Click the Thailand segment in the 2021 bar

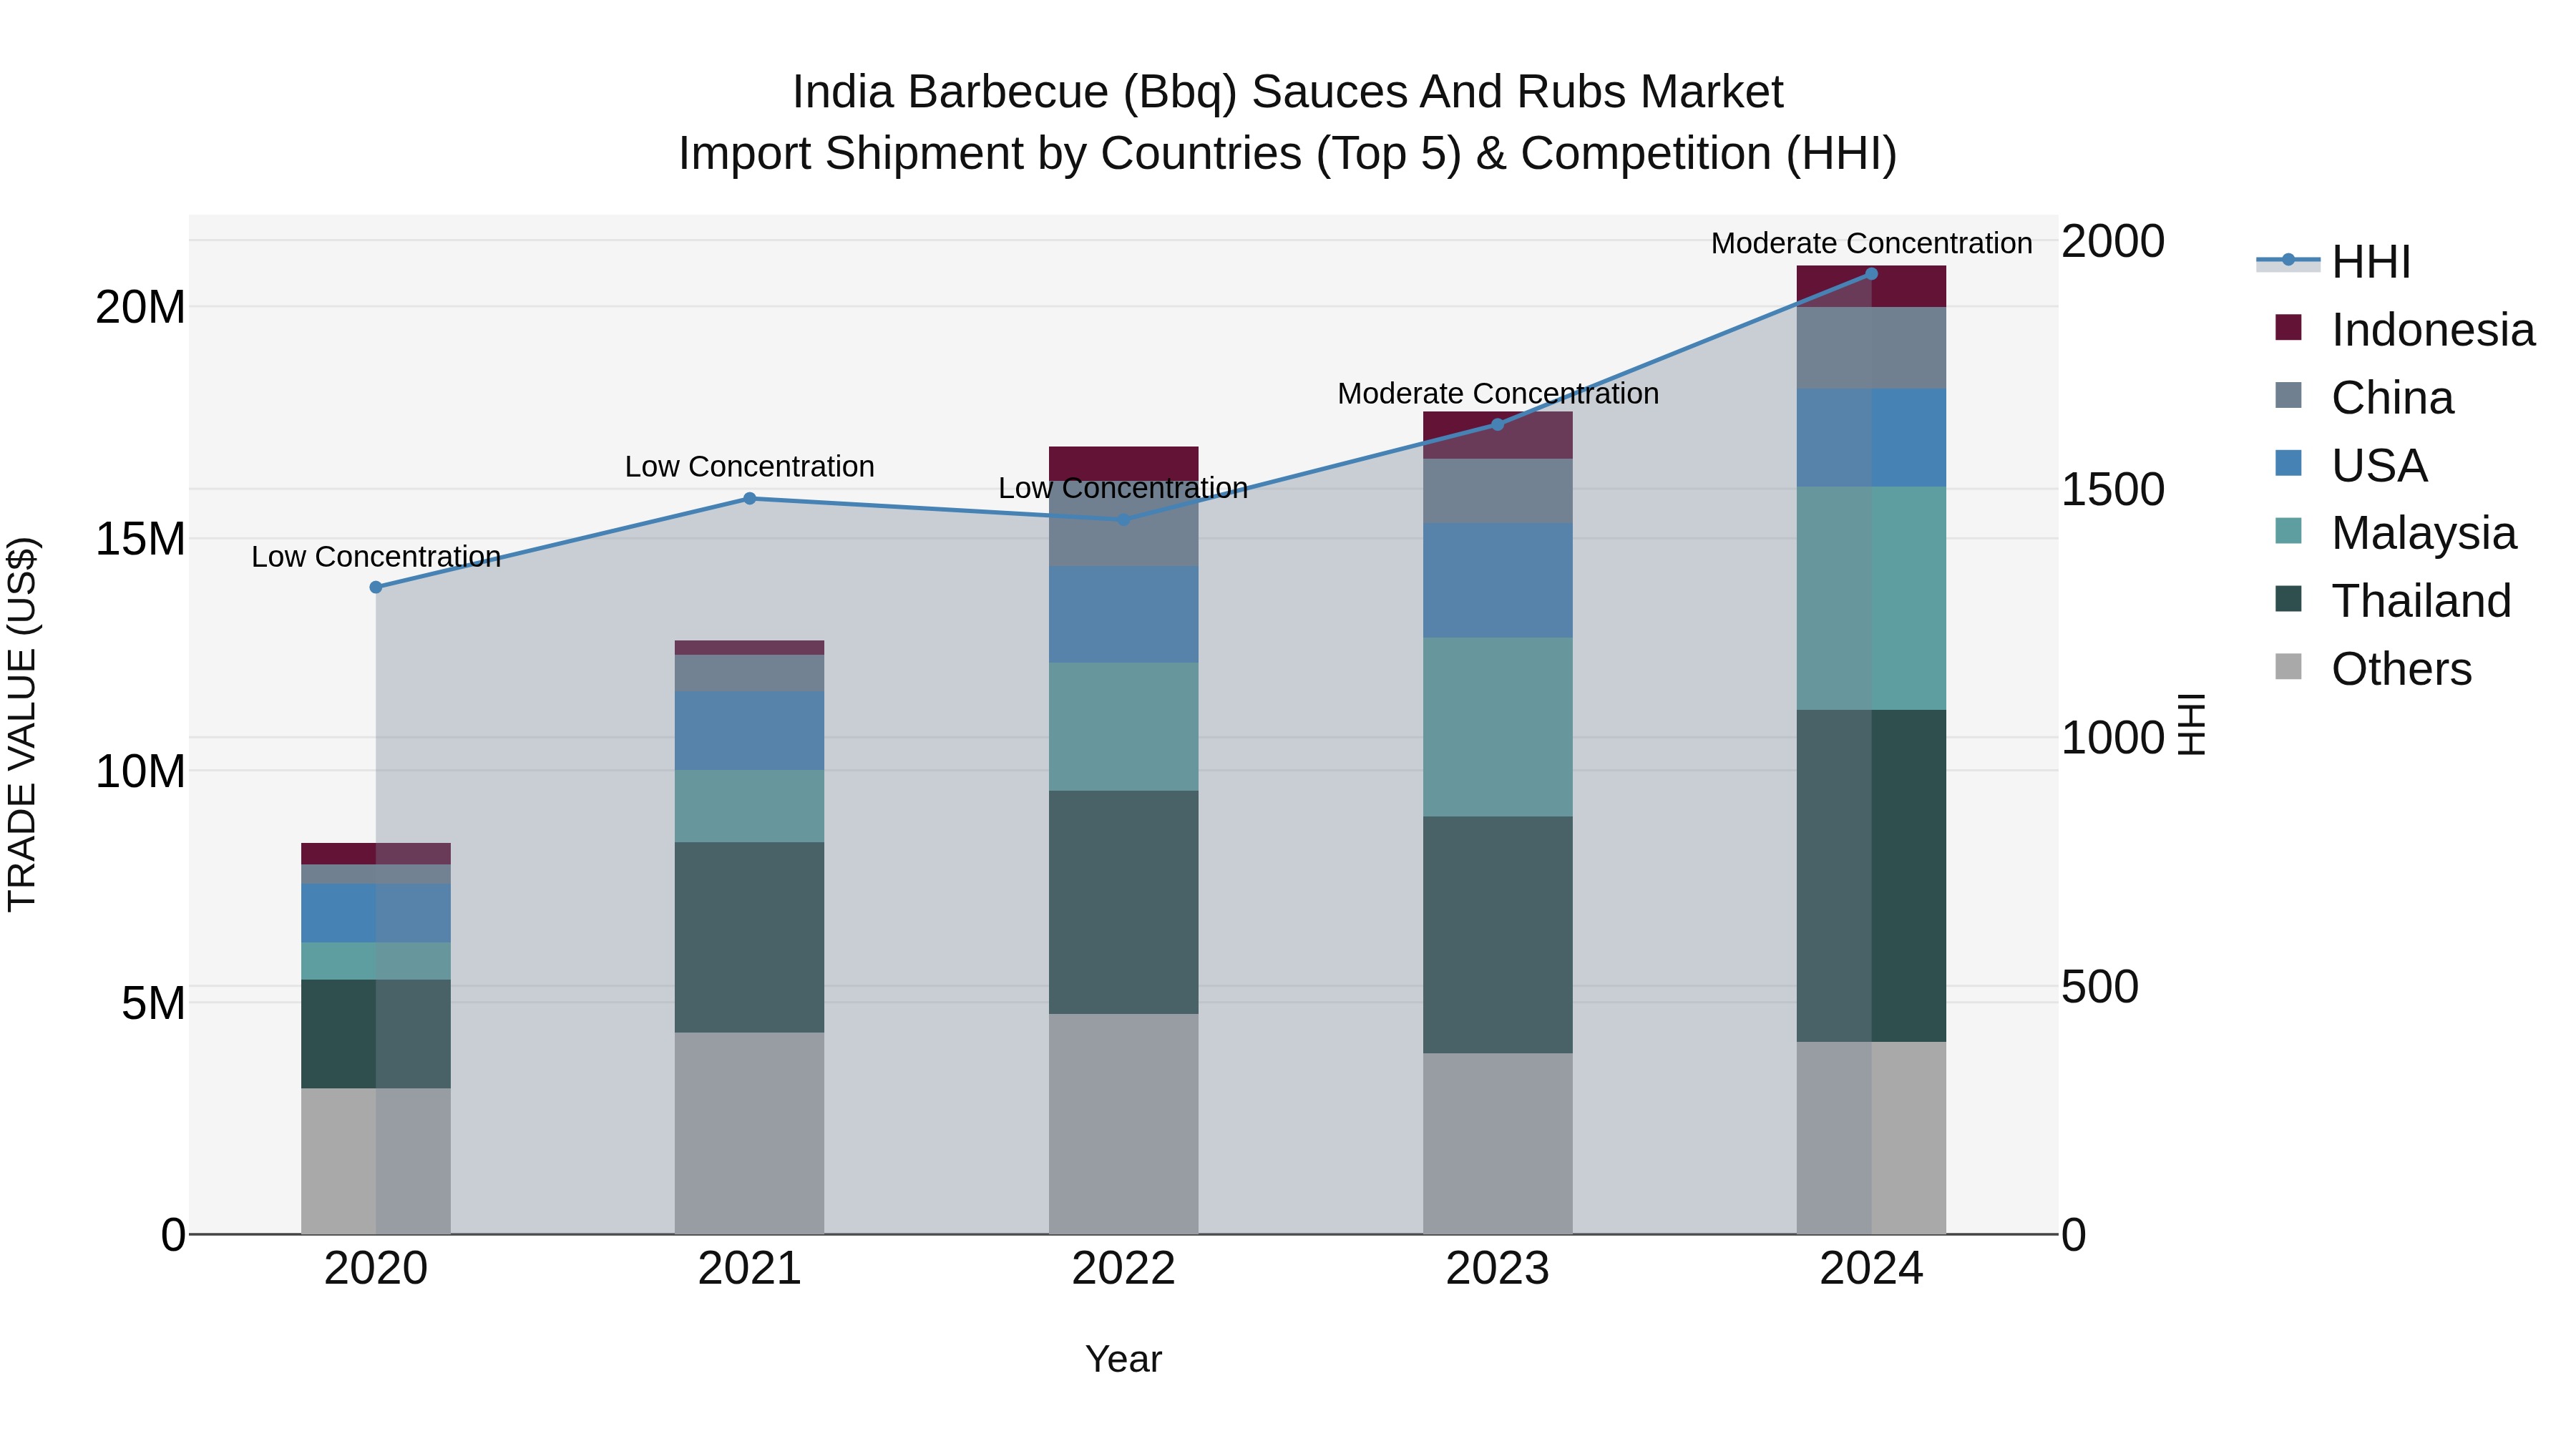click(x=750, y=937)
